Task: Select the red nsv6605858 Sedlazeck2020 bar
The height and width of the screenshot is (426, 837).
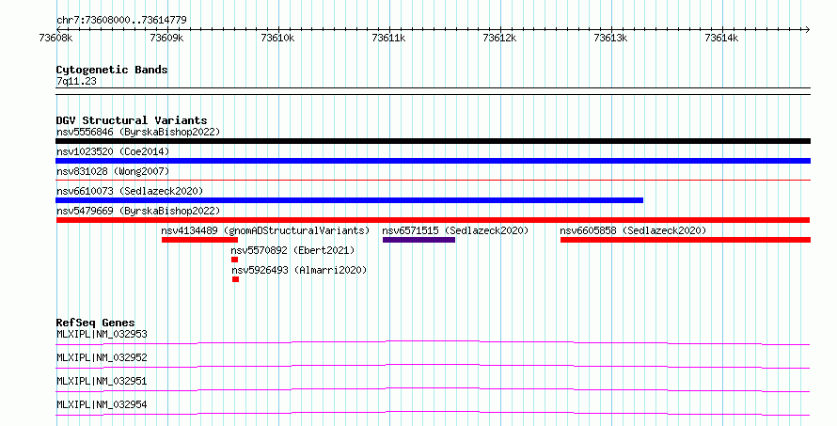Action: [x=686, y=240]
